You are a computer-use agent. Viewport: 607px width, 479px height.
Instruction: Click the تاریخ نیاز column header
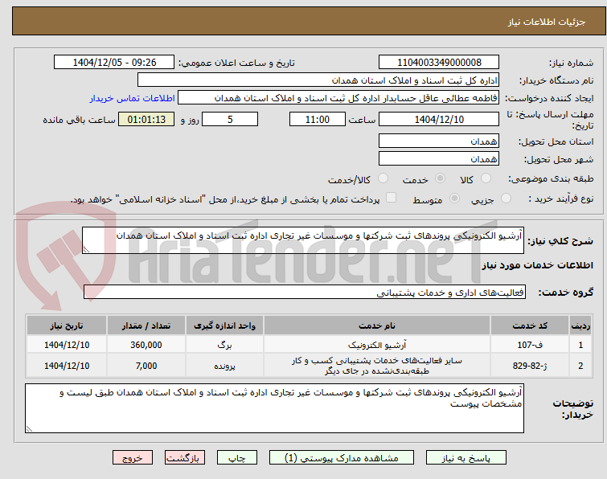(x=67, y=325)
